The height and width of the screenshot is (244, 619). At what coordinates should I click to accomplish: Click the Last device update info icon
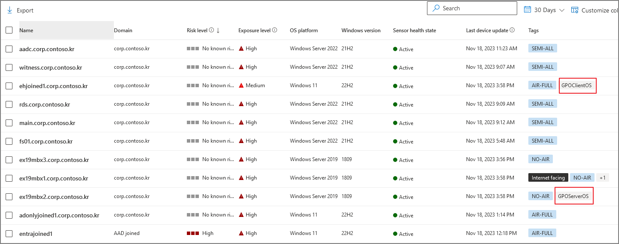tap(512, 30)
